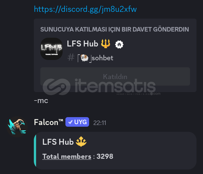Open Falcon bot avatar profile
203x174 pixels.
pos(17,127)
